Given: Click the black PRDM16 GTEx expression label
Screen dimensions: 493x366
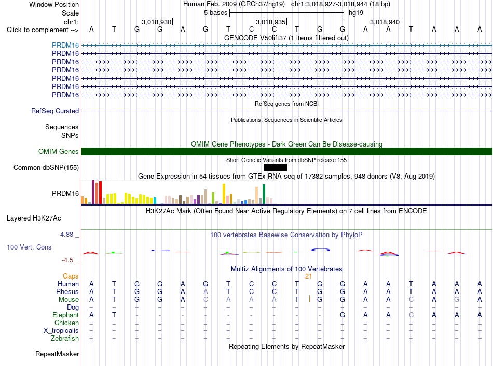Looking at the screenshot, I should [x=65, y=193].
